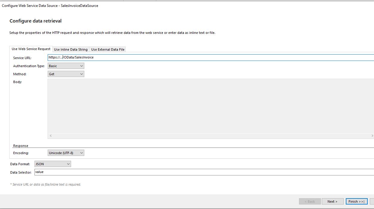Click the Body horizontal scrollbar track
The width and height of the screenshot is (374, 209).
210,136
